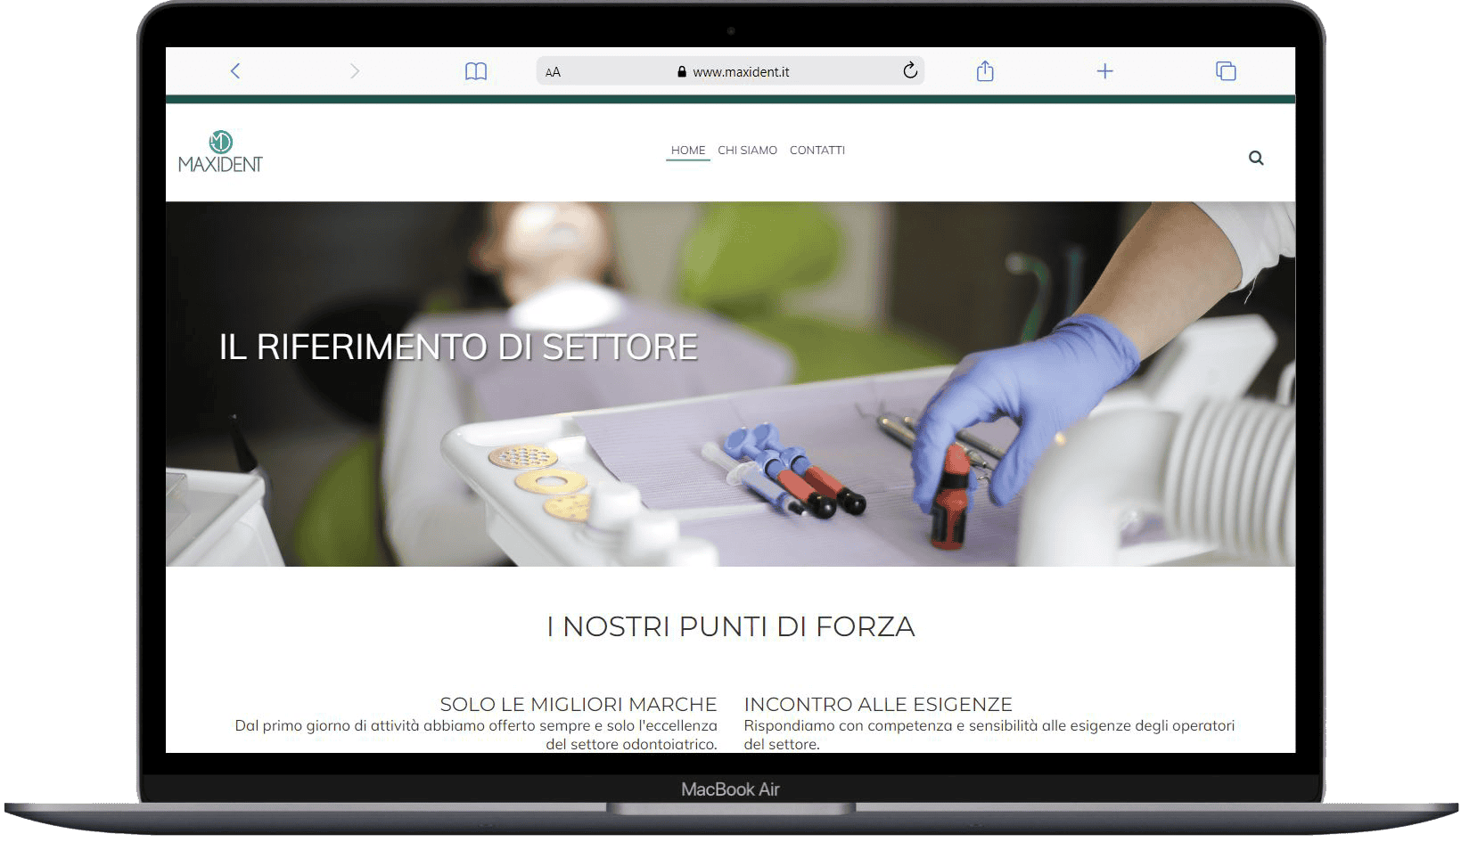Open site search via magnifying glass icon

pyautogui.click(x=1255, y=159)
